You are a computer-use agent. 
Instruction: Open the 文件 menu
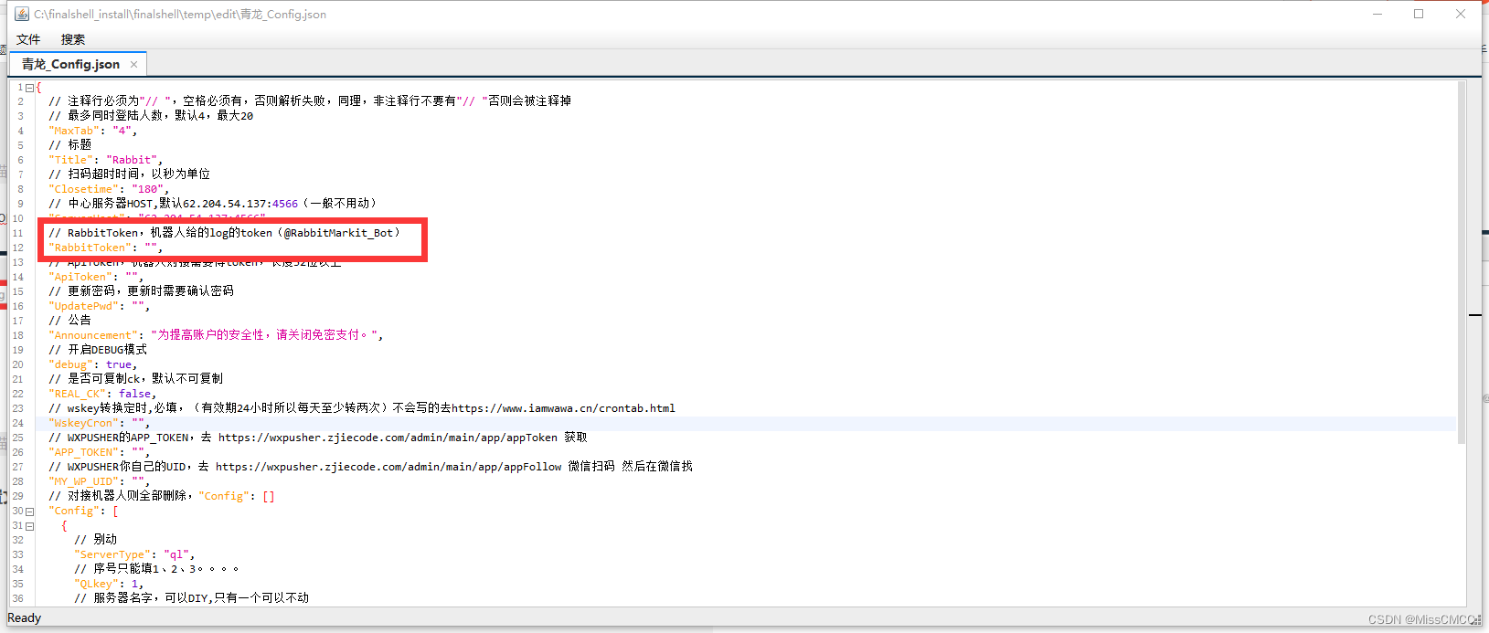28,39
